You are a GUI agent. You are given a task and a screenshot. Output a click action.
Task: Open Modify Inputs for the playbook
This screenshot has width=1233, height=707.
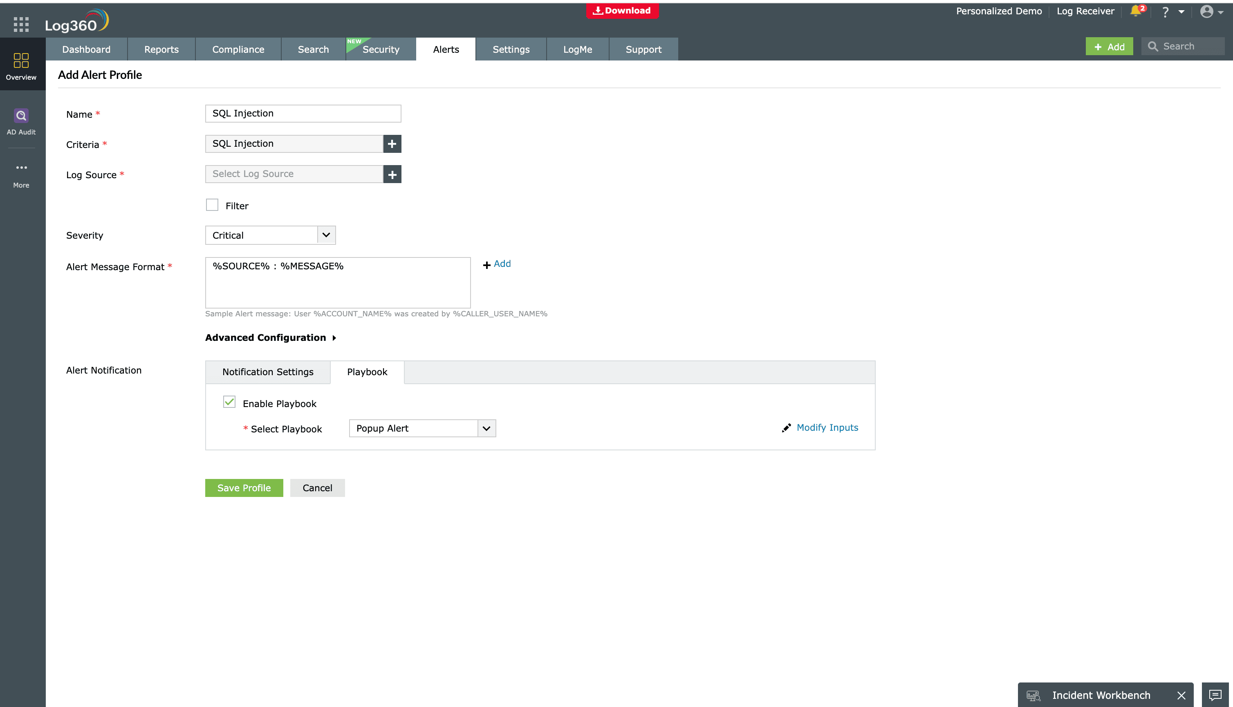point(827,427)
